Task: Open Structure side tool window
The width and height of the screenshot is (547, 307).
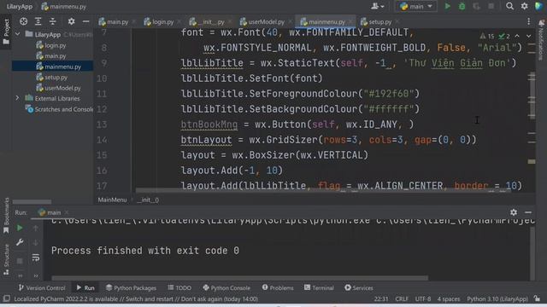Action: pyautogui.click(x=6, y=259)
